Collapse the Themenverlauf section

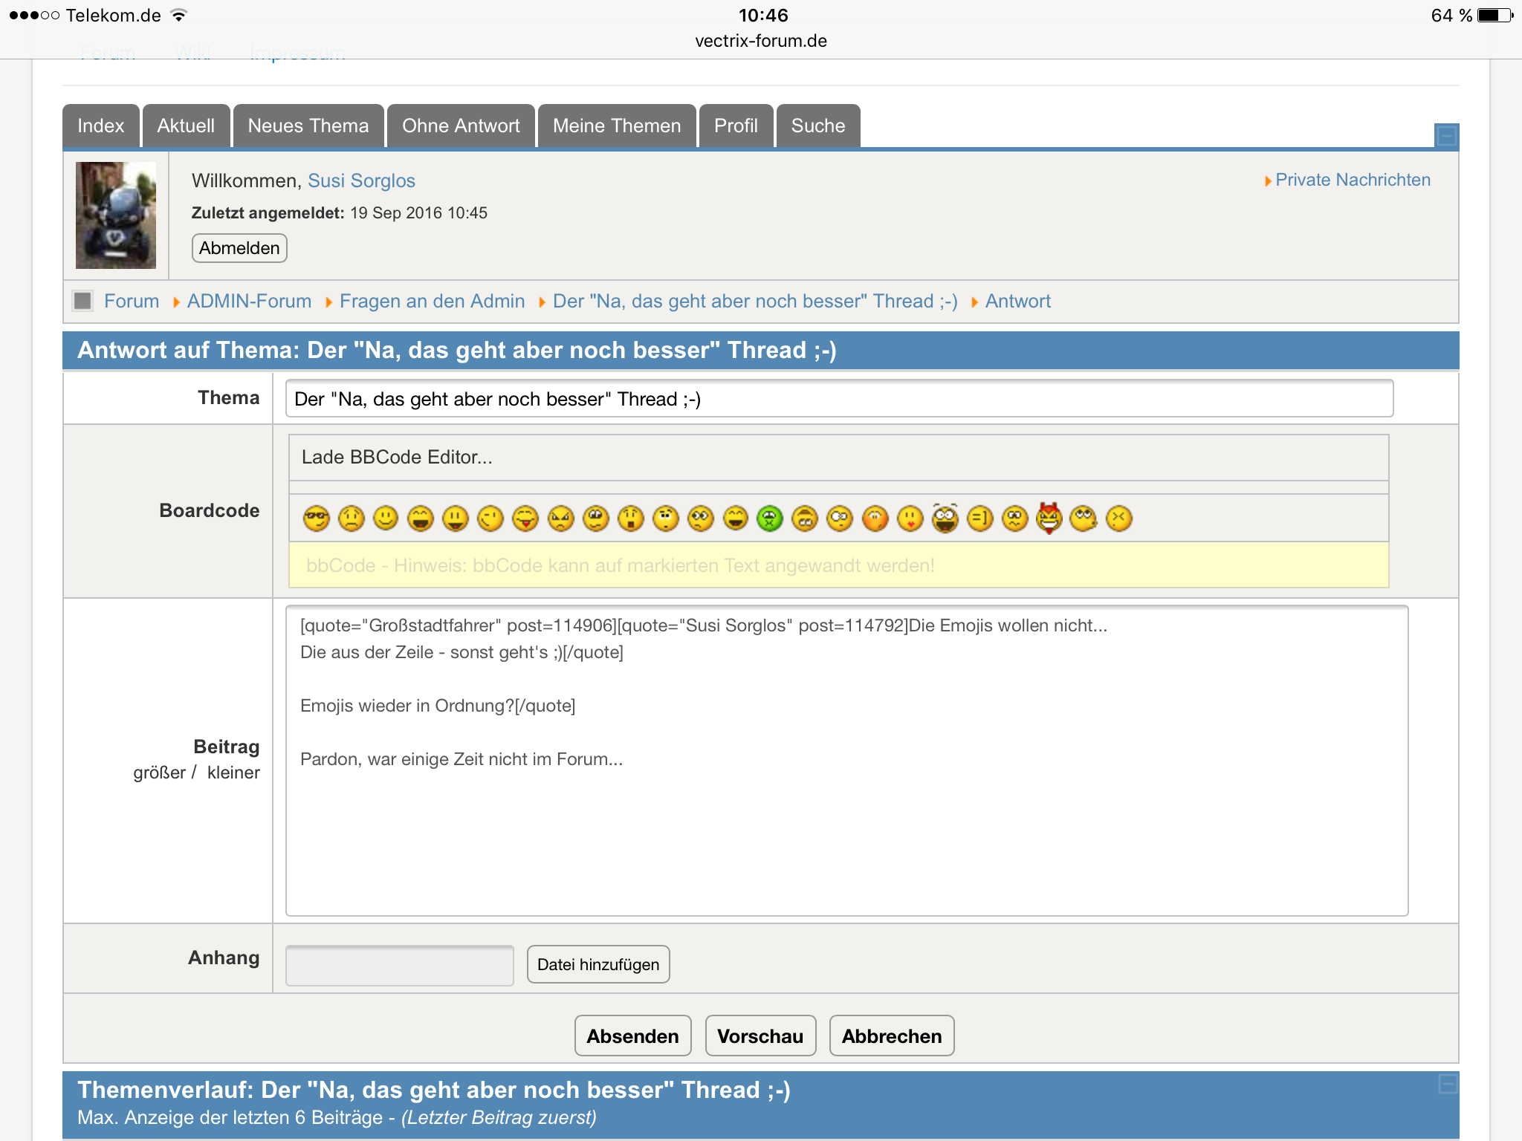click(1447, 1084)
